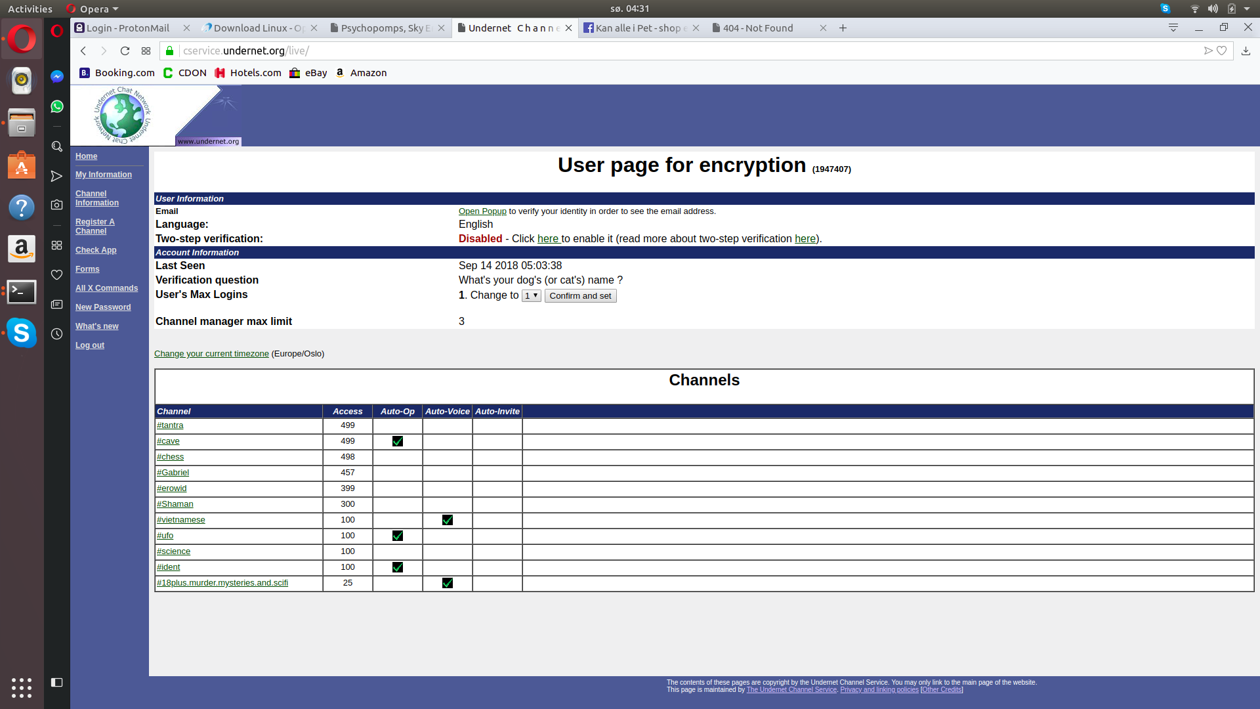Click the snapshot camera icon in sidebar
This screenshot has height=709, width=1260.
coord(57,205)
